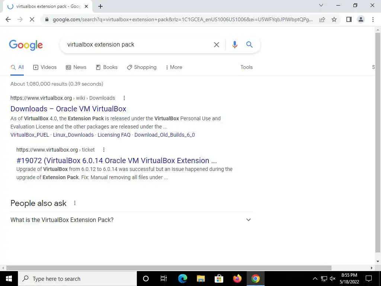The height and width of the screenshot is (286, 381).
Task: Open the Linux_Downloads sitelink
Action: pyautogui.click(x=73, y=135)
